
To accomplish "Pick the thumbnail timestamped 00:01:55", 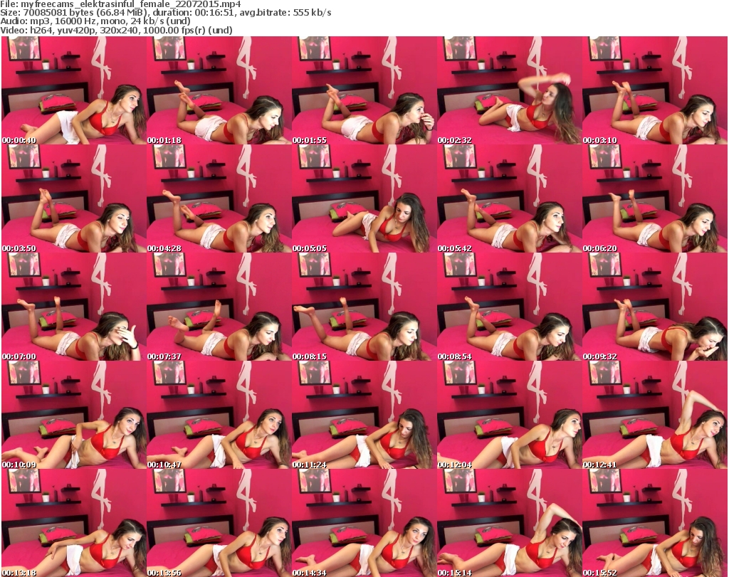I will [364, 90].
